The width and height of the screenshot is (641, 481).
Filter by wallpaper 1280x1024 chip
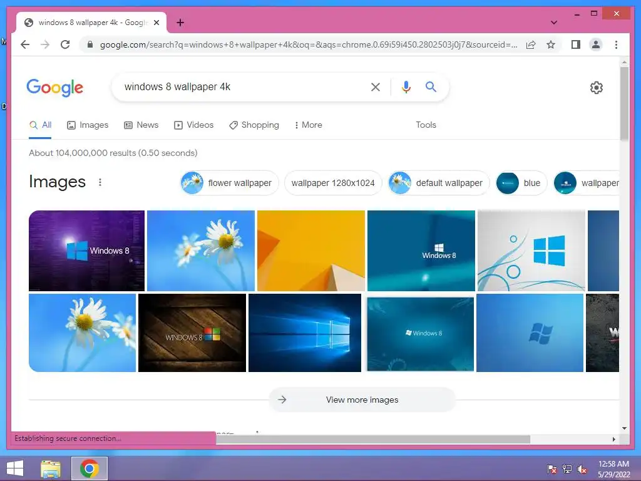point(333,183)
